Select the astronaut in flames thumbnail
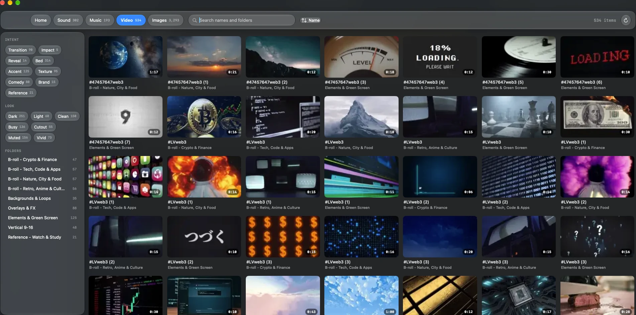This screenshot has height=315, width=636. pyautogui.click(x=204, y=177)
